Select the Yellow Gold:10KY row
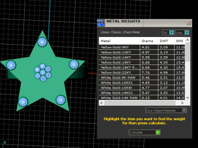198x148 pixels. pos(142,52)
